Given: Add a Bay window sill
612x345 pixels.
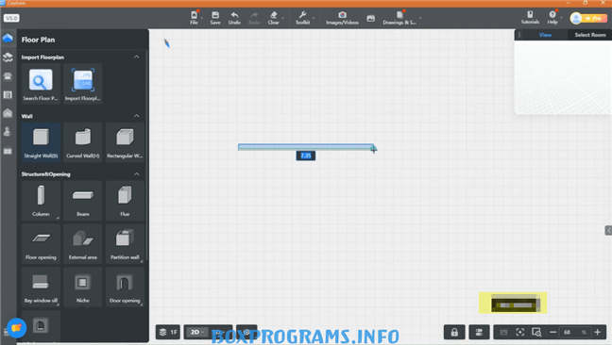Looking at the screenshot, I should 41,287.
